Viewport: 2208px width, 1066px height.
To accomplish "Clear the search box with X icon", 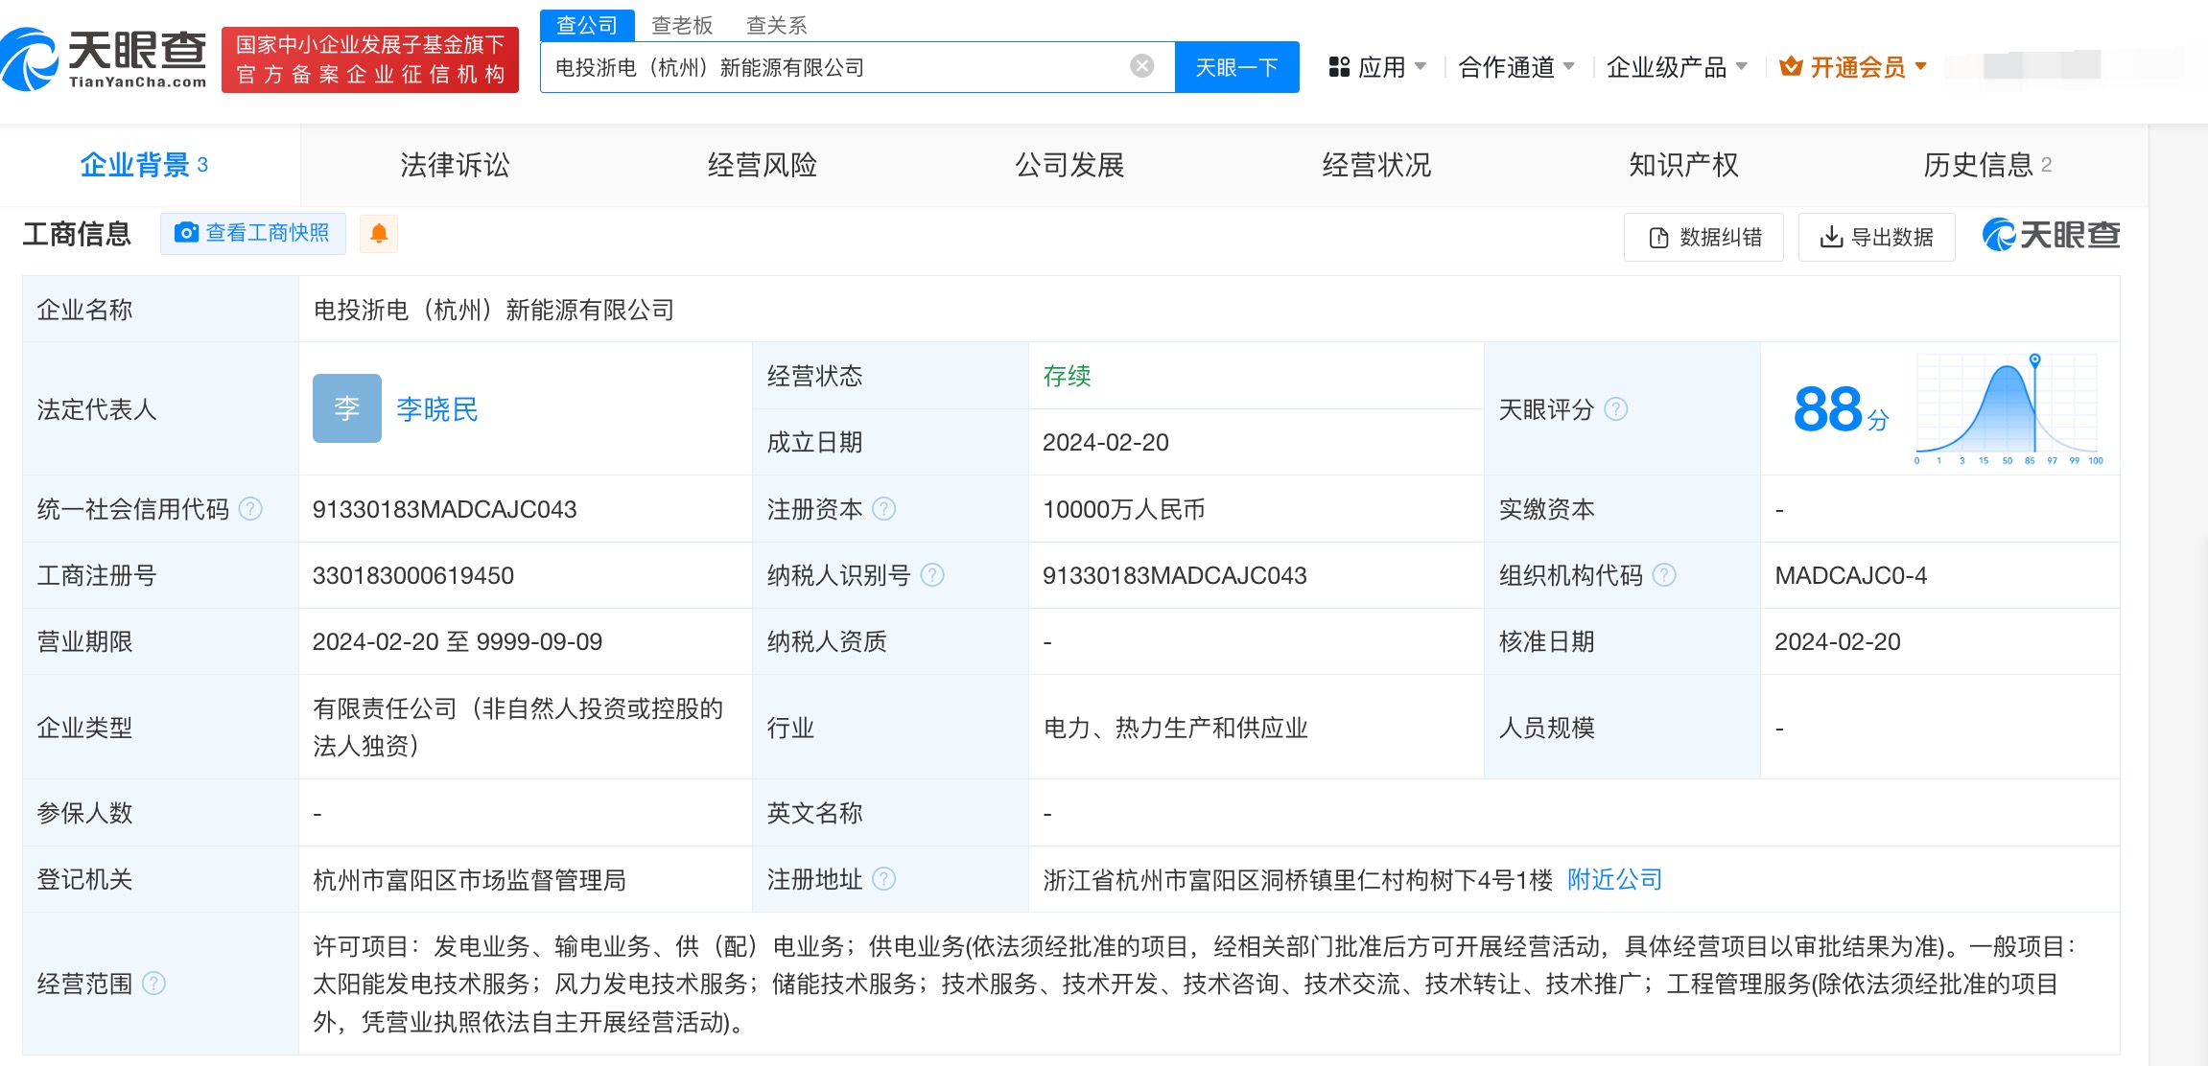I will 1141,66.
